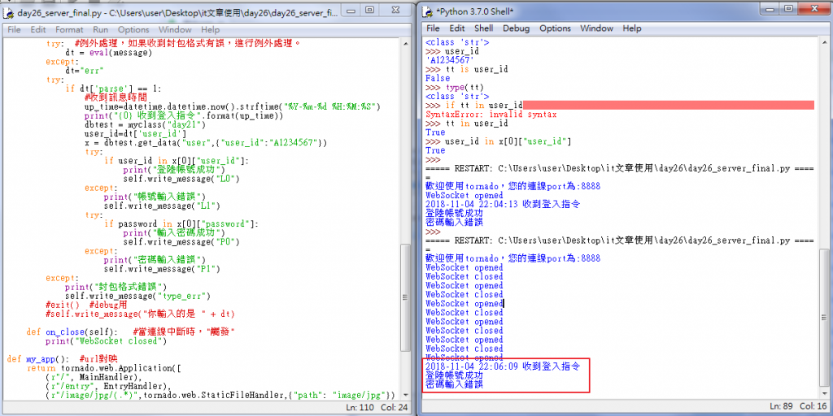This screenshot has height=416, width=833.
Task: Click the line "if dt['parse'] == 1:"
Action: click(114, 89)
